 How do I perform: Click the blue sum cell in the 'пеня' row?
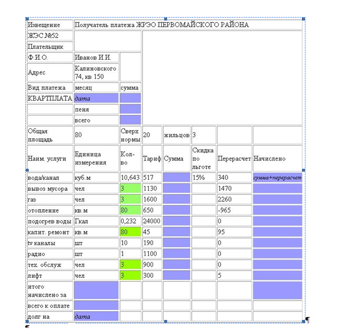[130, 109]
